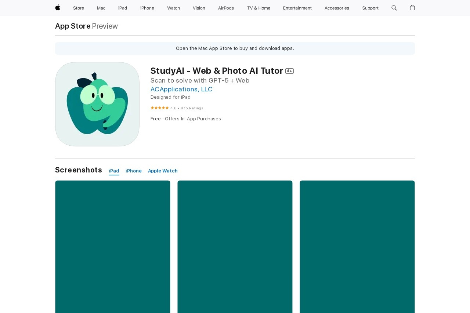Go to the AirPods section
The height and width of the screenshot is (313, 470).
pos(226,8)
